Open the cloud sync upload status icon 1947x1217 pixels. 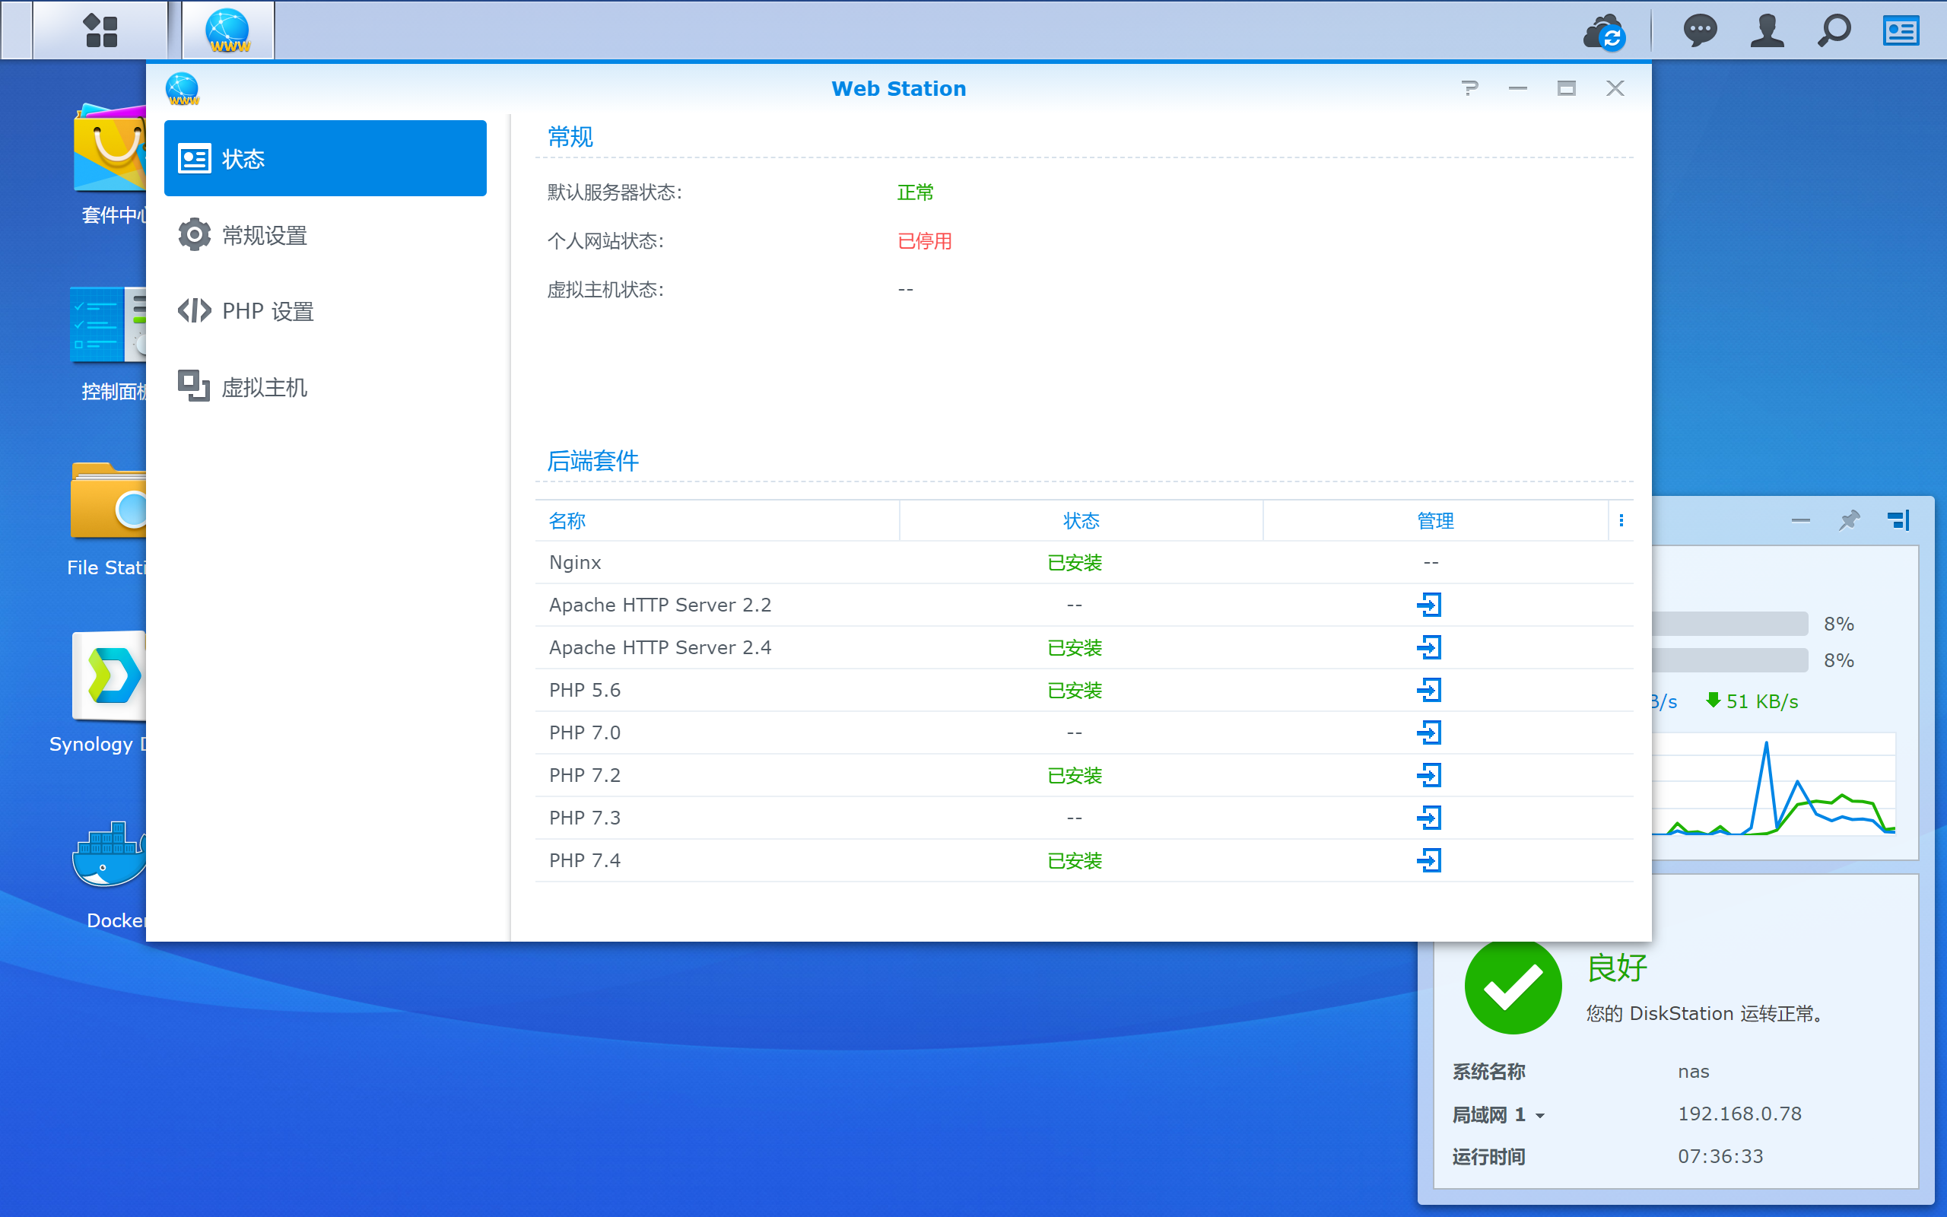[x=1605, y=31]
